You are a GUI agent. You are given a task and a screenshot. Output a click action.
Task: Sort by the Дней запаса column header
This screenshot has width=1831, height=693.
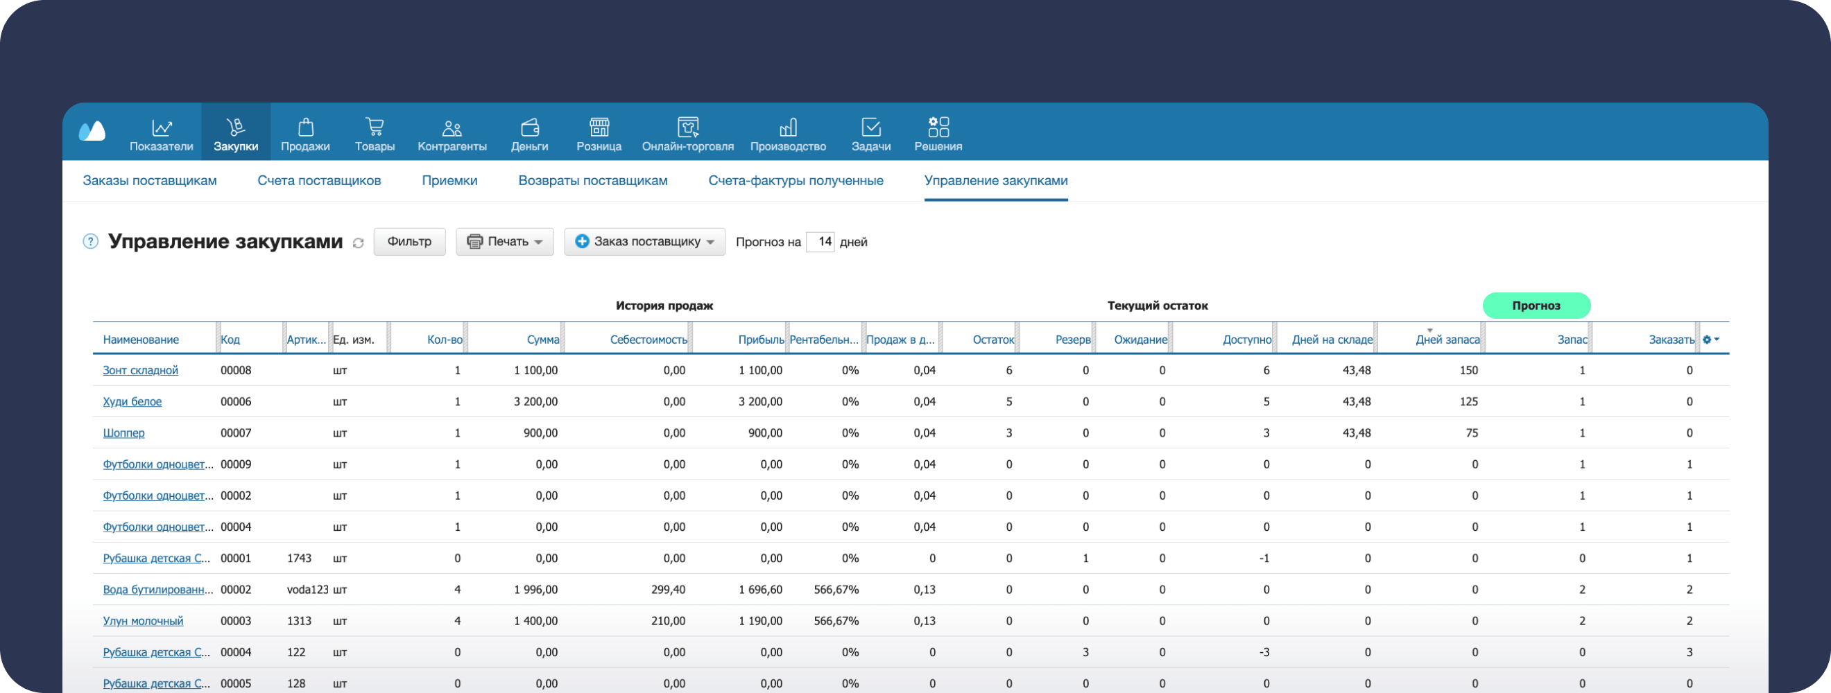(1447, 340)
